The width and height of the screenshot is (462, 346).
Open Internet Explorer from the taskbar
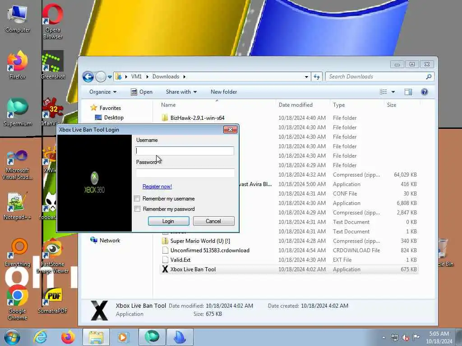[x=40, y=337]
